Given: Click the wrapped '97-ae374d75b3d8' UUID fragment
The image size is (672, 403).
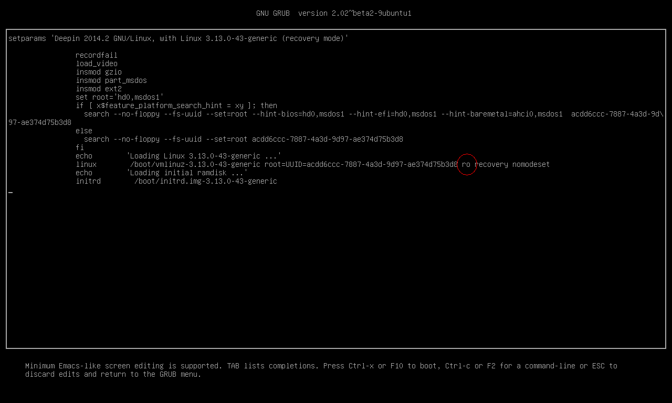Looking at the screenshot, I should (40, 122).
